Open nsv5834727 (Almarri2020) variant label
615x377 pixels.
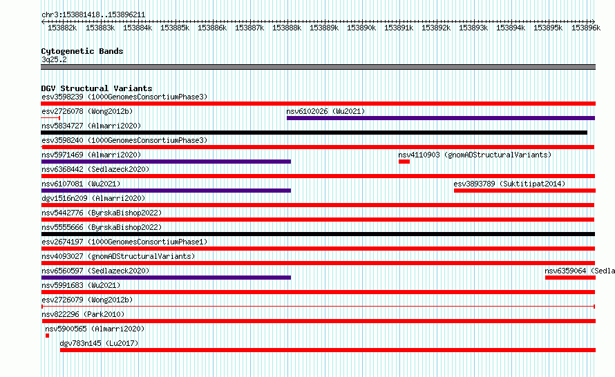tap(91, 126)
